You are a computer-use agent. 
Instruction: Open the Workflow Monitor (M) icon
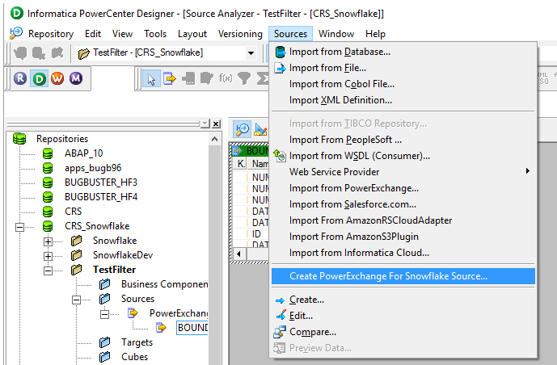pyautogui.click(x=75, y=78)
